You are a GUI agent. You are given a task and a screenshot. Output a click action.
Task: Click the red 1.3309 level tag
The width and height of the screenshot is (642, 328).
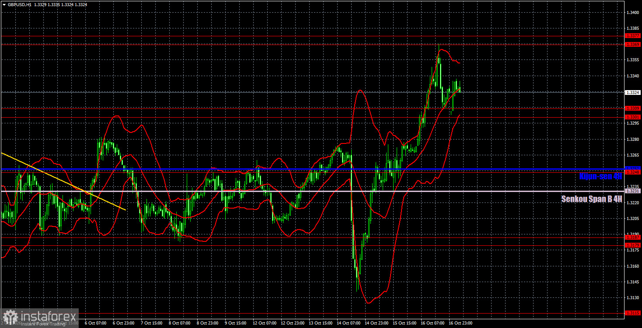tap(633, 108)
